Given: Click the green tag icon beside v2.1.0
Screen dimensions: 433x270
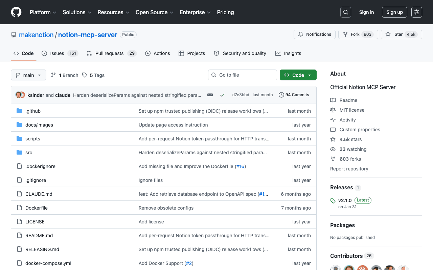Looking at the screenshot, I should pyautogui.click(x=333, y=200).
